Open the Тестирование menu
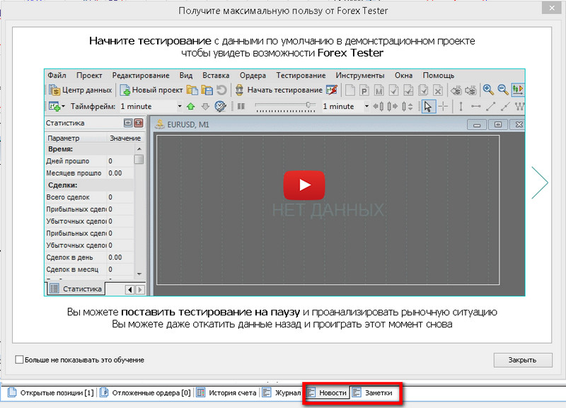The height and width of the screenshot is (408, 566). (301, 76)
